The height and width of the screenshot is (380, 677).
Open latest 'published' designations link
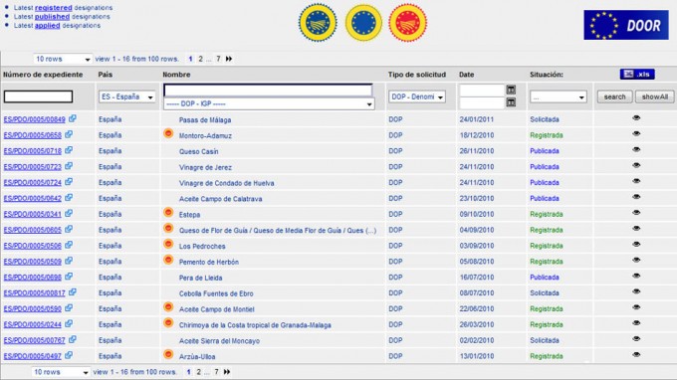(x=52, y=16)
